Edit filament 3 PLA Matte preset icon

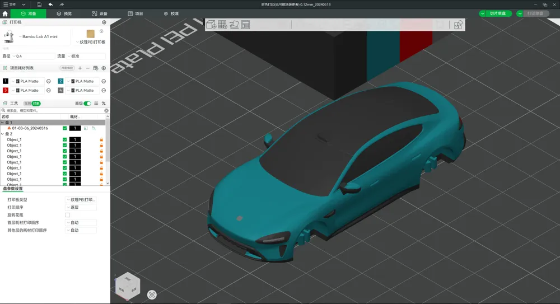point(49,90)
